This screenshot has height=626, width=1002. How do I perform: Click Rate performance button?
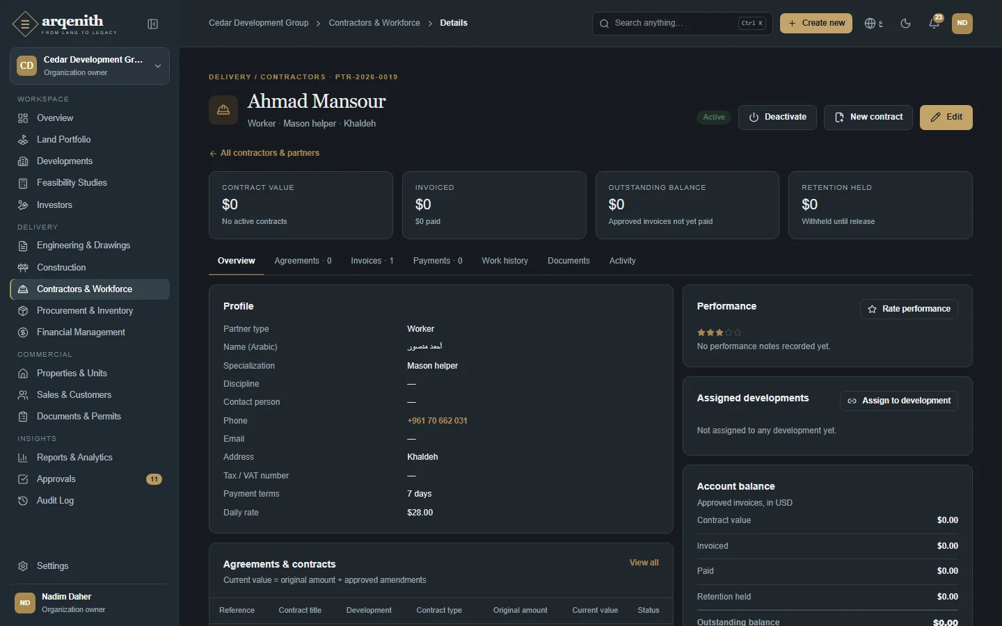tap(909, 309)
